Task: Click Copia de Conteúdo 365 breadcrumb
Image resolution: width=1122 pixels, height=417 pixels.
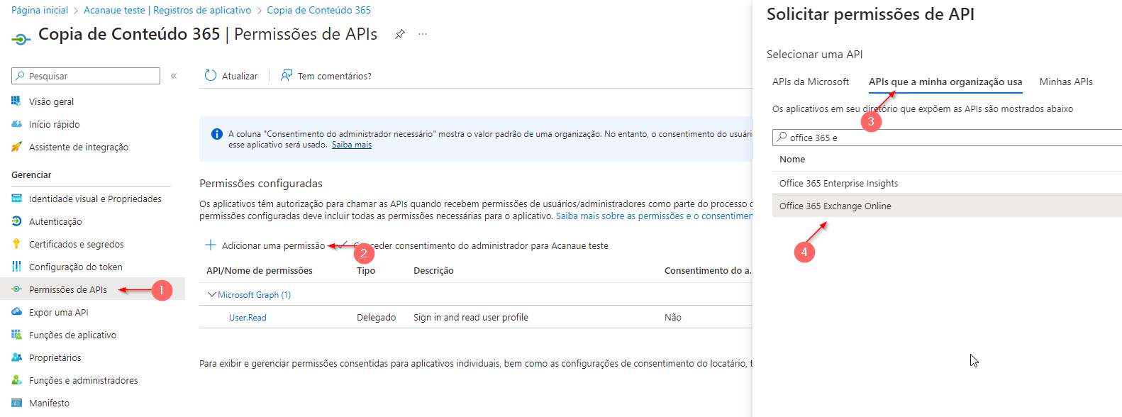Action: pyautogui.click(x=318, y=10)
